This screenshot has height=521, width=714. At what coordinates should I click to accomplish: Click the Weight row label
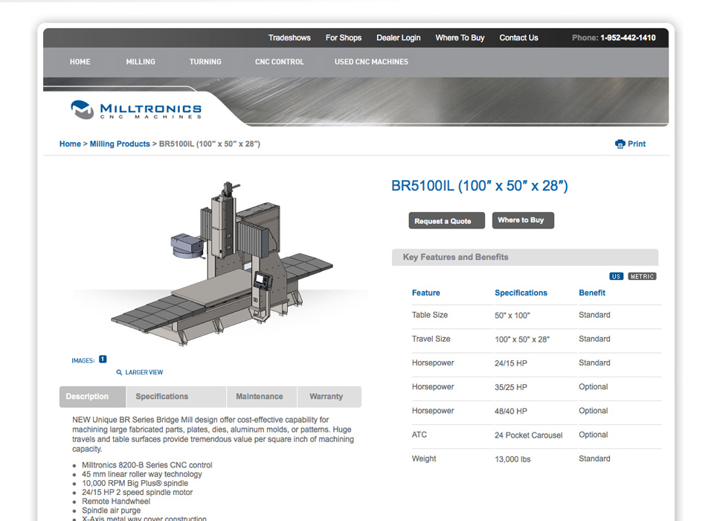(x=424, y=459)
